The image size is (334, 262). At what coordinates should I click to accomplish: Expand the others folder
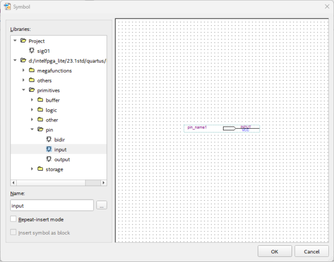pyautogui.click(x=23, y=80)
